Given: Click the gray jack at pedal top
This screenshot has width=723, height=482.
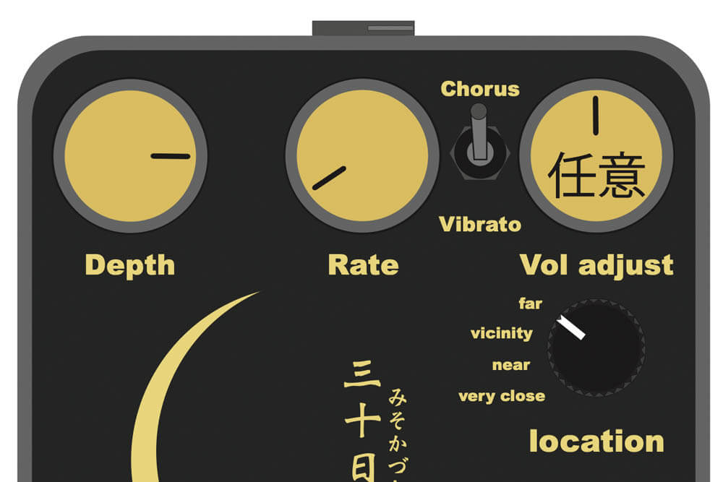Looking at the screenshot, I should click(x=364, y=28).
